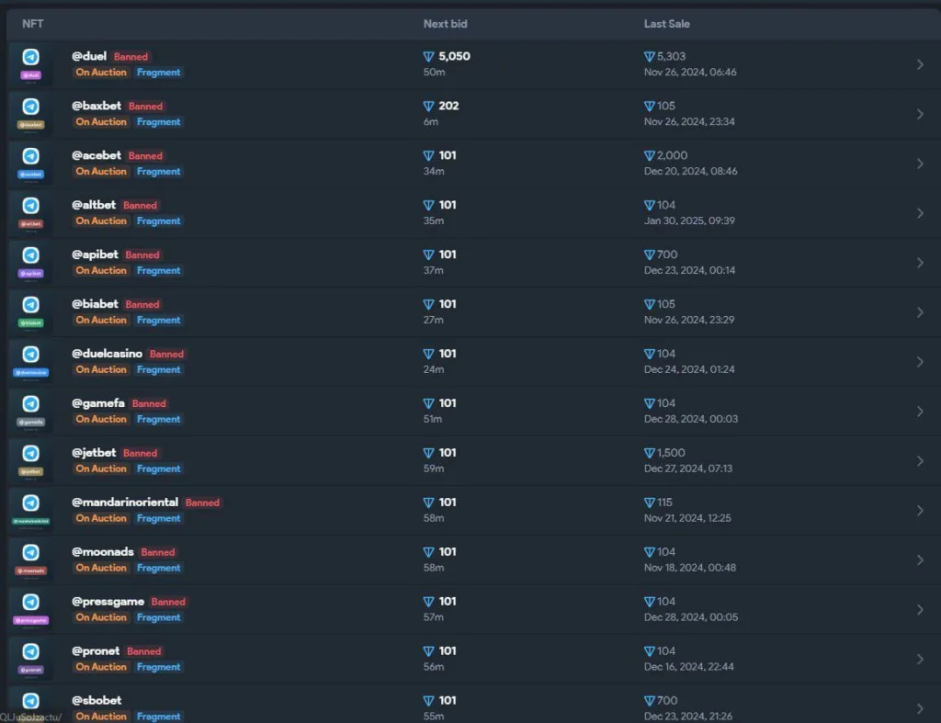This screenshot has width=941, height=723.
Task: Open the @duelcasino username link
Action: pyautogui.click(x=107, y=354)
